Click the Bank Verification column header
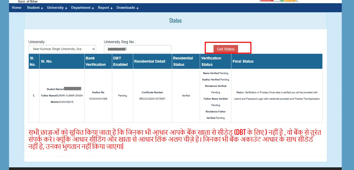Image resolution: width=354 pixels, height=170 pixels. tap(95, 61)
